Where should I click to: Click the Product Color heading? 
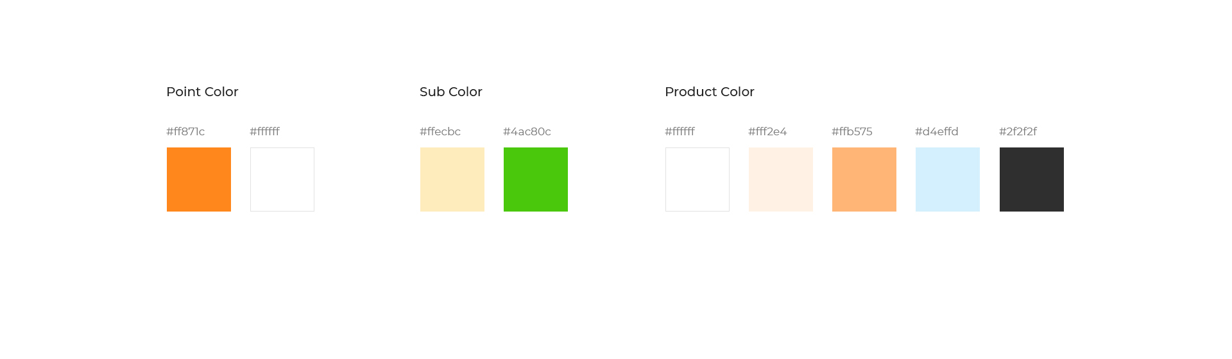pyautogui.click(x=710, y=92)
